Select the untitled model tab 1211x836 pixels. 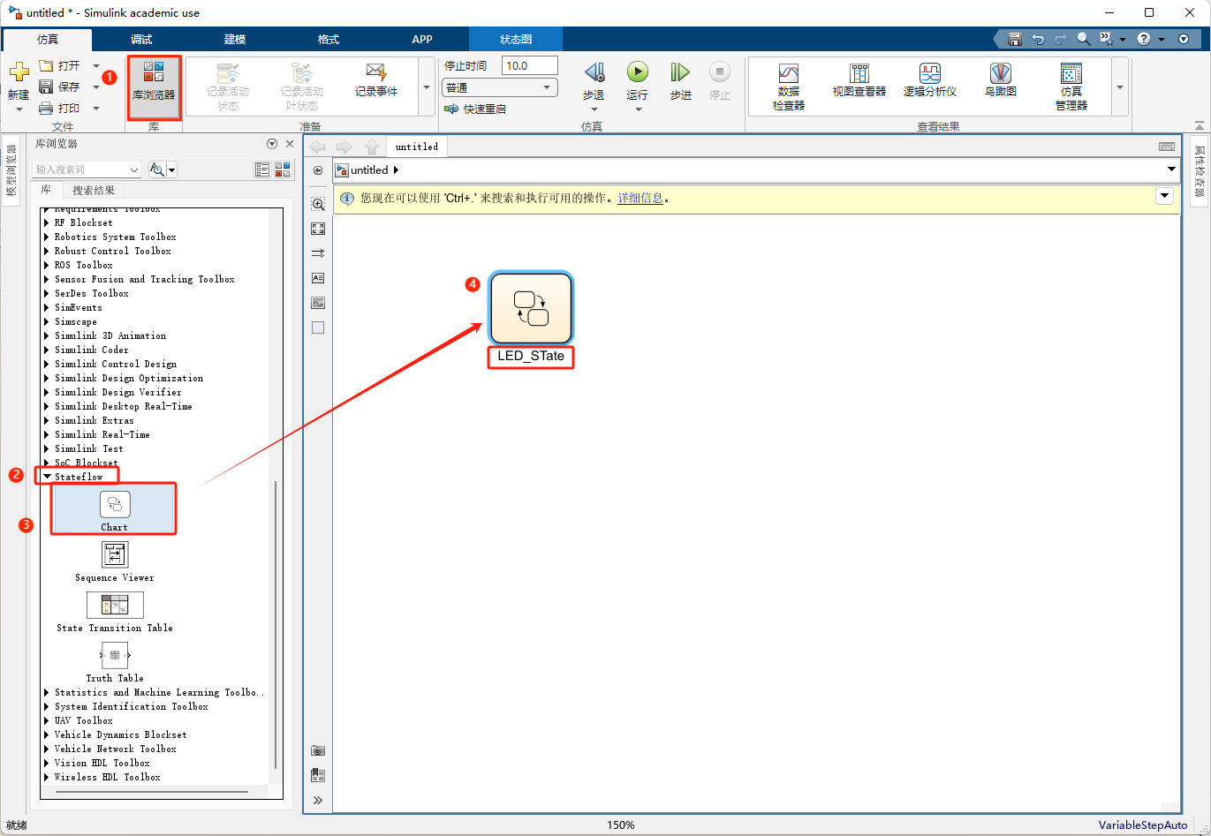[417, 147]
